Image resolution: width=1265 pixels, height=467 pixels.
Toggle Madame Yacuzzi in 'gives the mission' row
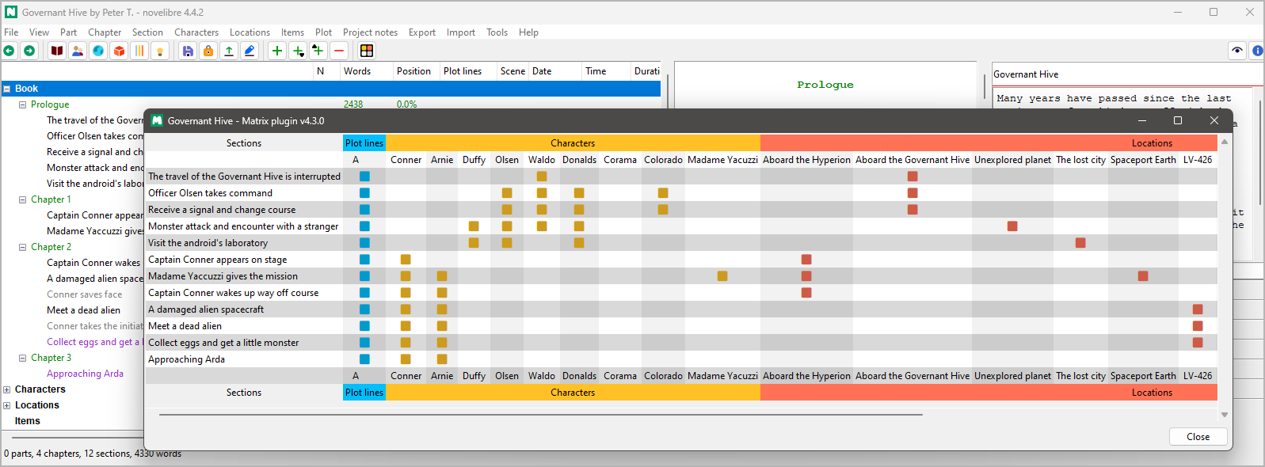[x=722, y=276]
